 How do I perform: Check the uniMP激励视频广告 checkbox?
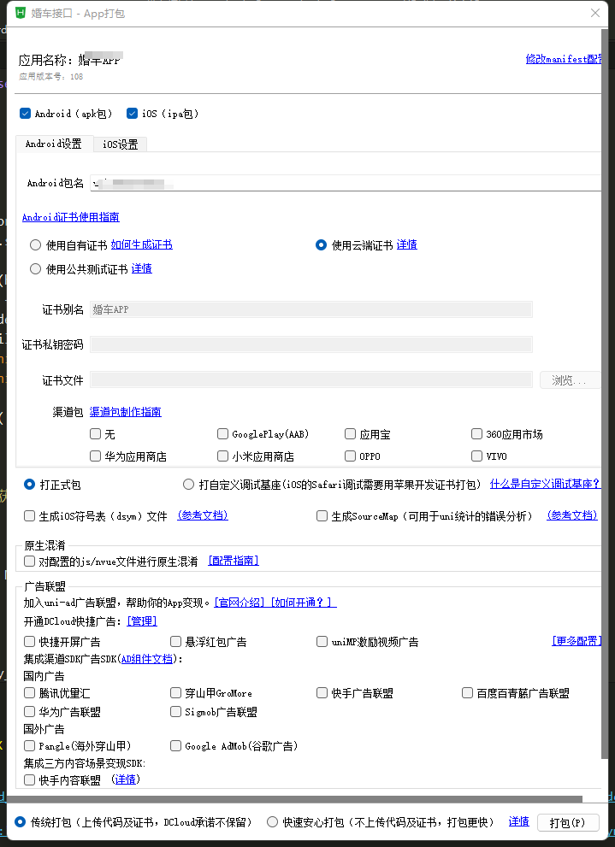(x=322, y=641)
